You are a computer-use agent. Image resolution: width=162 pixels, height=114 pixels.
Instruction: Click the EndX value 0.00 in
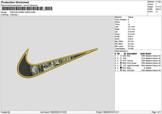coord(130,37)
